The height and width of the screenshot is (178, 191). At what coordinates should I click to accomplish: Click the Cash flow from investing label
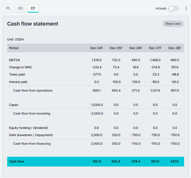[32, 113]
